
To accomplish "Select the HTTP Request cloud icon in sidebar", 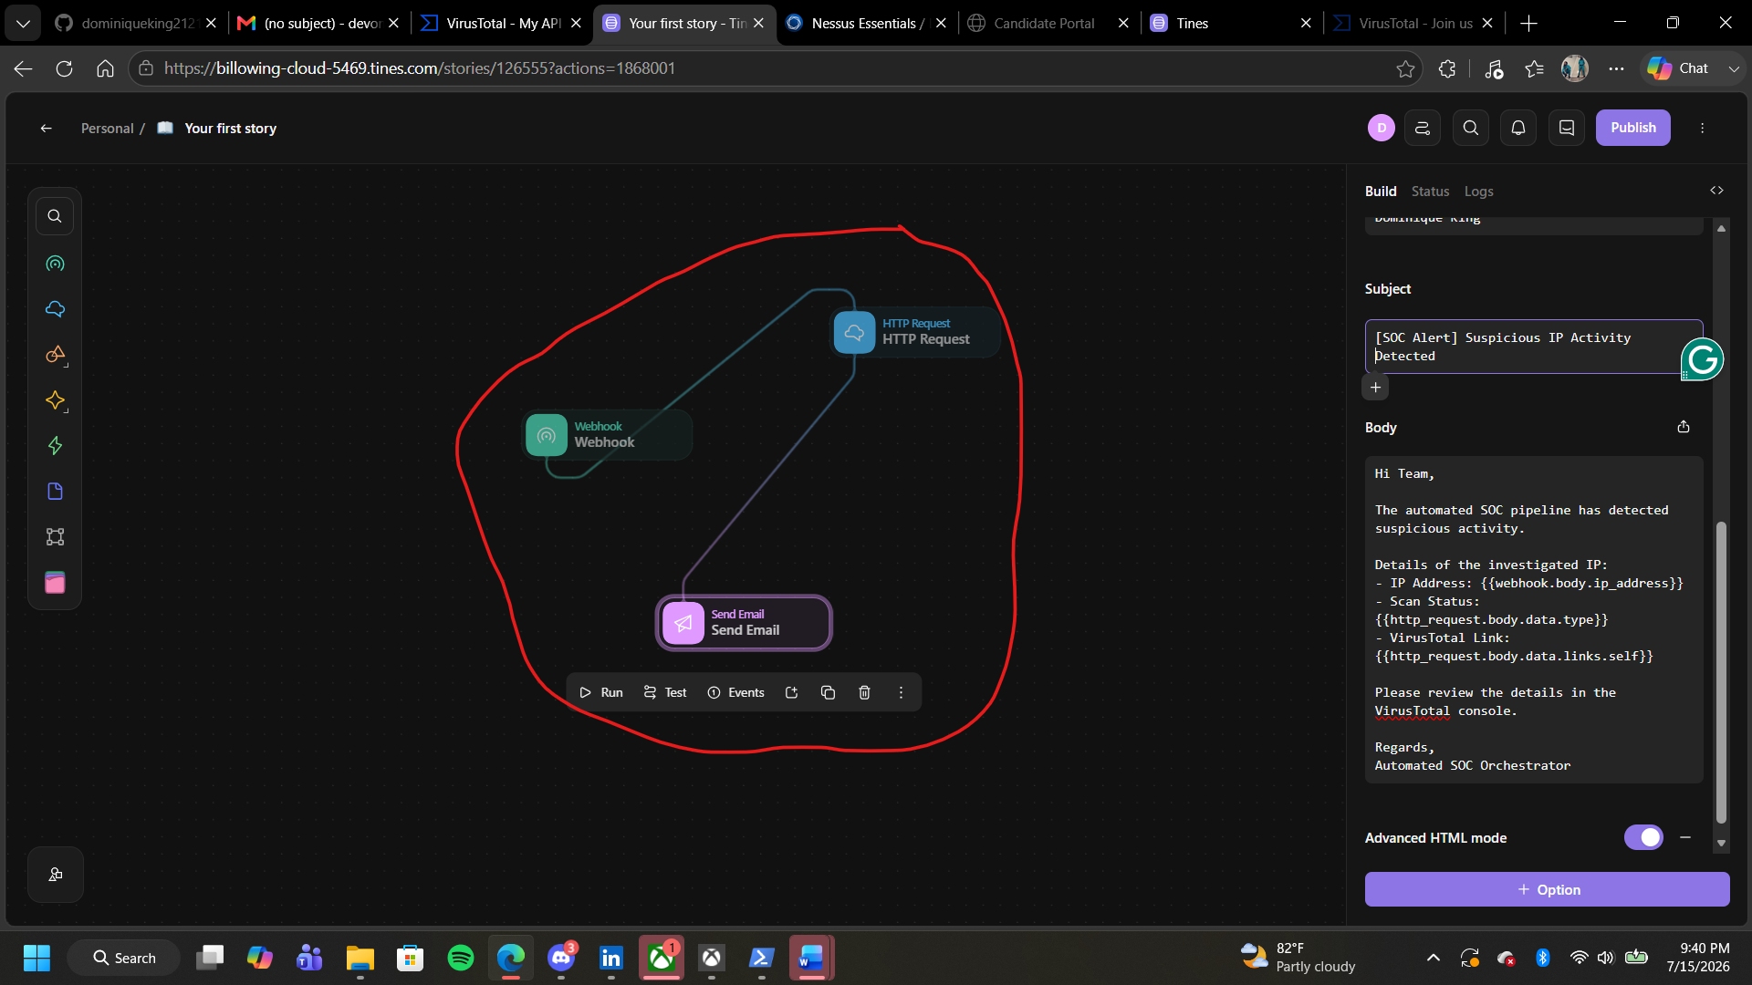I will [x=55, y=309].
